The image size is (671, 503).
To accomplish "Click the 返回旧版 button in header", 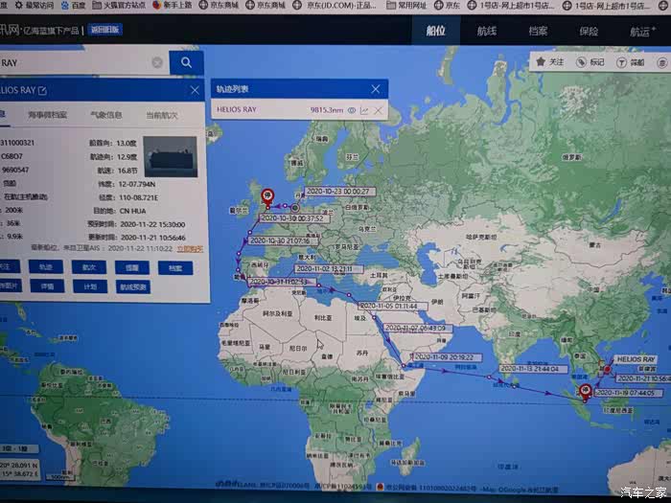I will point(104,30).
